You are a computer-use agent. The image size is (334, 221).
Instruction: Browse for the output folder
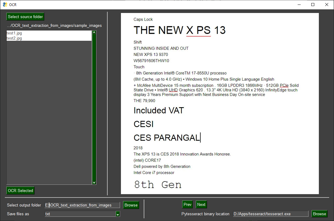tap(131, 205)
